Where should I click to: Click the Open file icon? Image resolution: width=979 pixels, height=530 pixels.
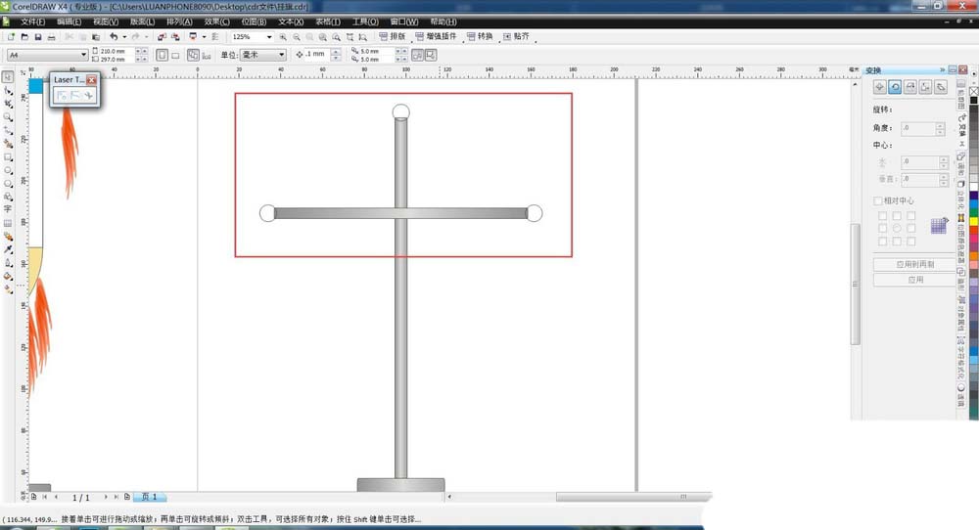(24, 37)
